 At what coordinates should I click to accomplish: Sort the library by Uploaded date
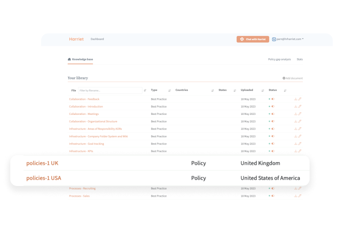tap(263, 90)
